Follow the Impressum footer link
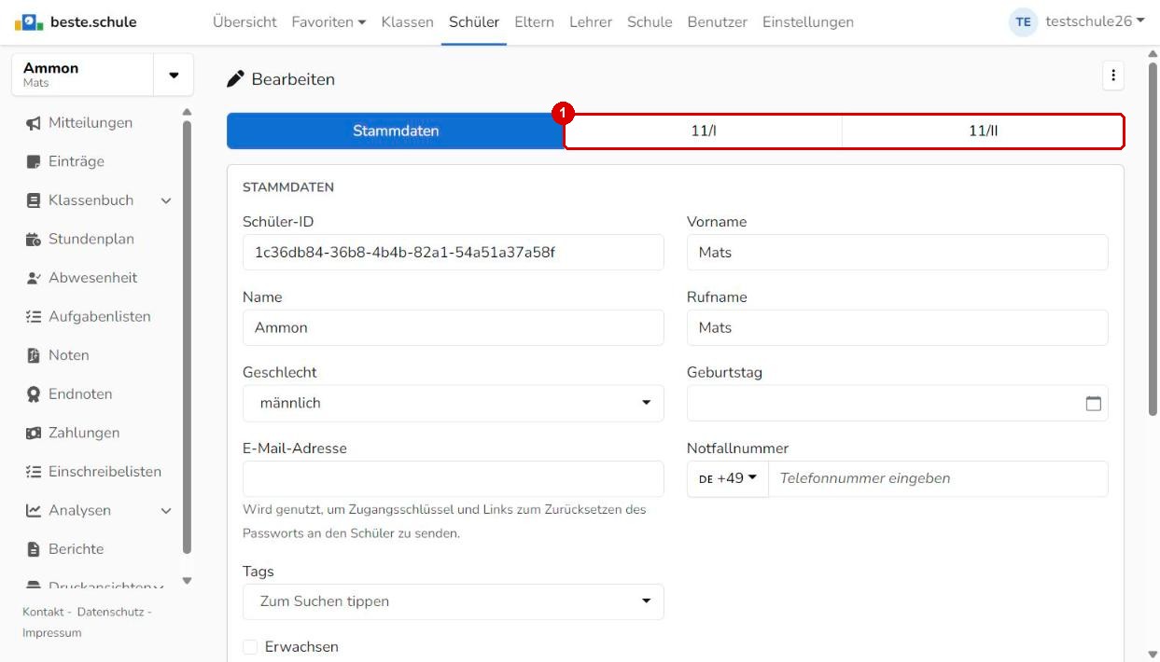 [52, 633]
